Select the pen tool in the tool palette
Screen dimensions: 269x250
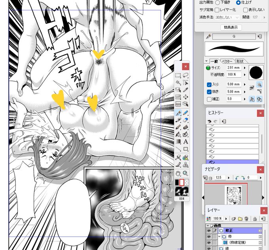(178, 113)
